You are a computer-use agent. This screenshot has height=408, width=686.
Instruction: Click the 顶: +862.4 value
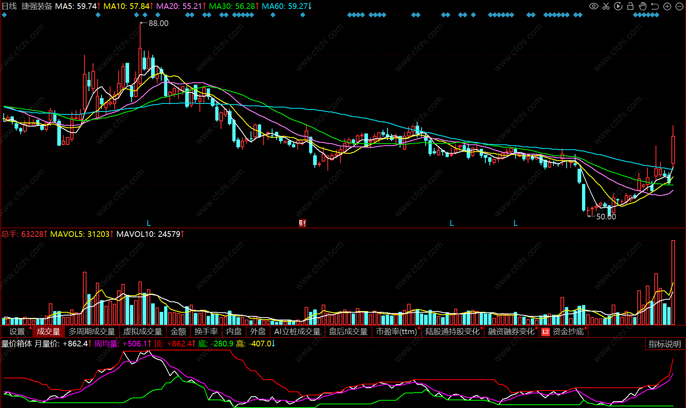(x=175, y=344)
